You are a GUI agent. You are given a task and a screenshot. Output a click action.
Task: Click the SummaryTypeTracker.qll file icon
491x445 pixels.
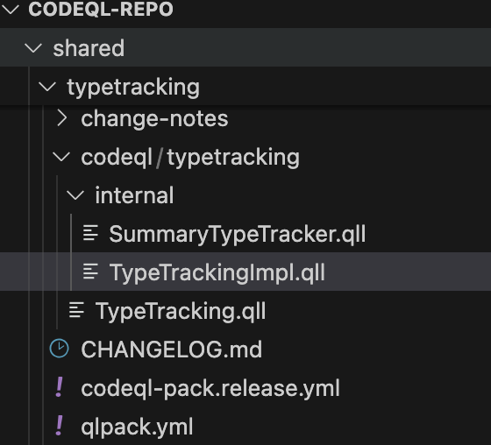coord(90,233)
